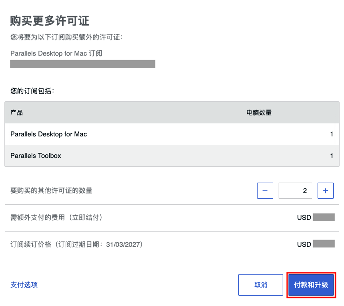Click the license quantity input field

tap(295, 191)
